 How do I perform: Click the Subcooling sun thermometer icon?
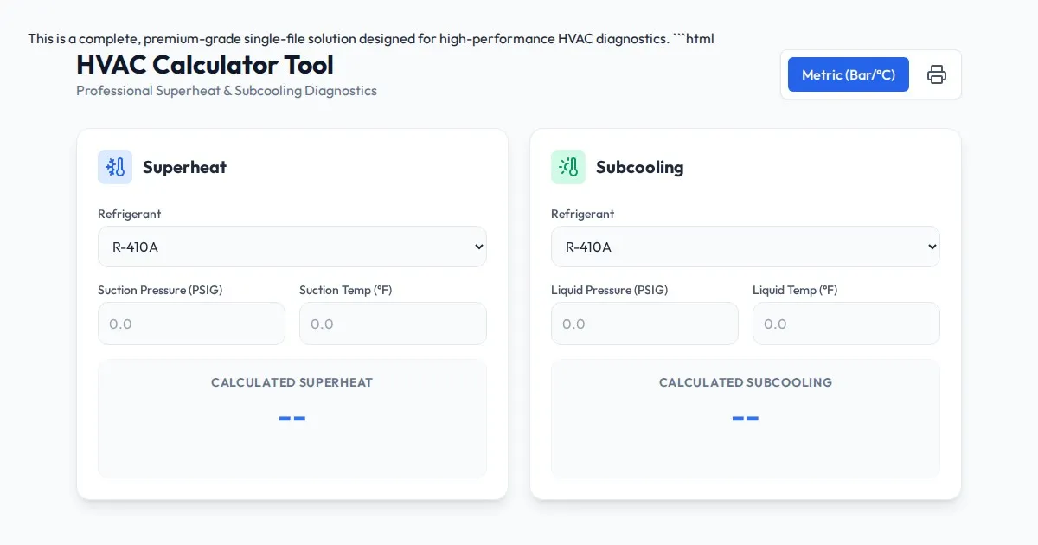click(568, 167)
